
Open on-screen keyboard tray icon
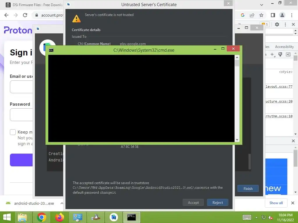[x=247, y=217]
